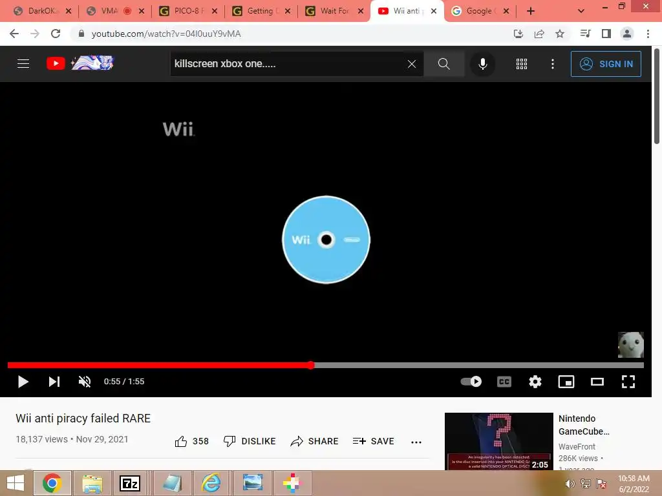The width and height of the screenshot is (662, 496).
Task: Reload the current page
Action: point(56,34)
